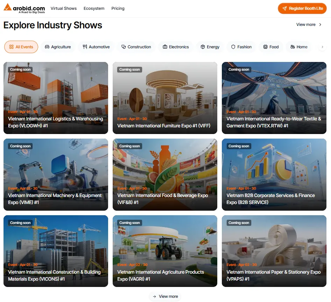The width and height of the screenshot is (331, 302).
Task: Open the Vietnam International Furniture Expo card
Action: pyautogui.click(x=165, y=98)
